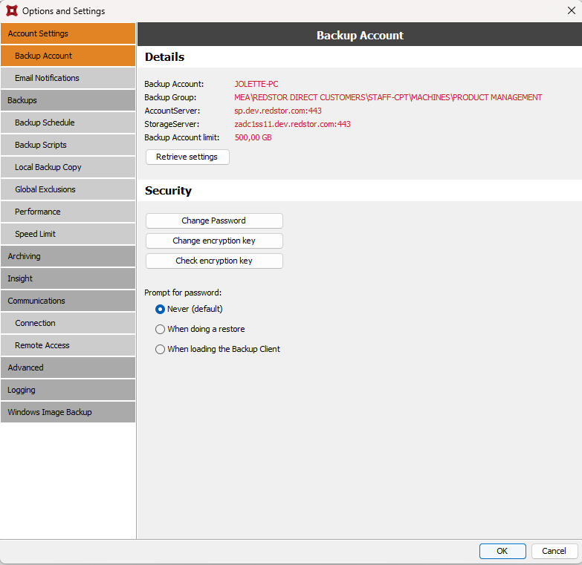Choose When doing a restore option
This screenshot has height=565, width=582.
coord(160,329)
